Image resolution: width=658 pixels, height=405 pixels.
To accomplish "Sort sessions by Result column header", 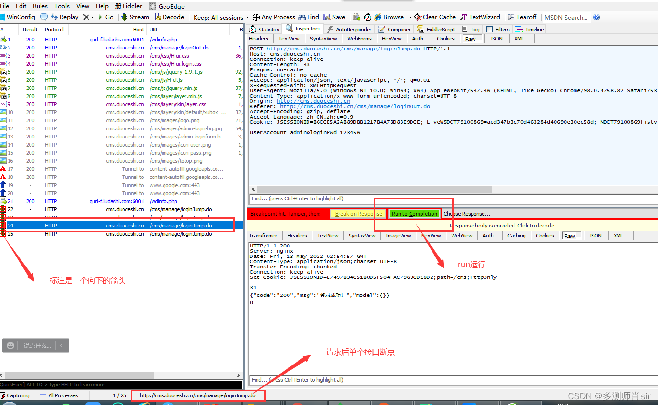I will (x=30, y=30).
